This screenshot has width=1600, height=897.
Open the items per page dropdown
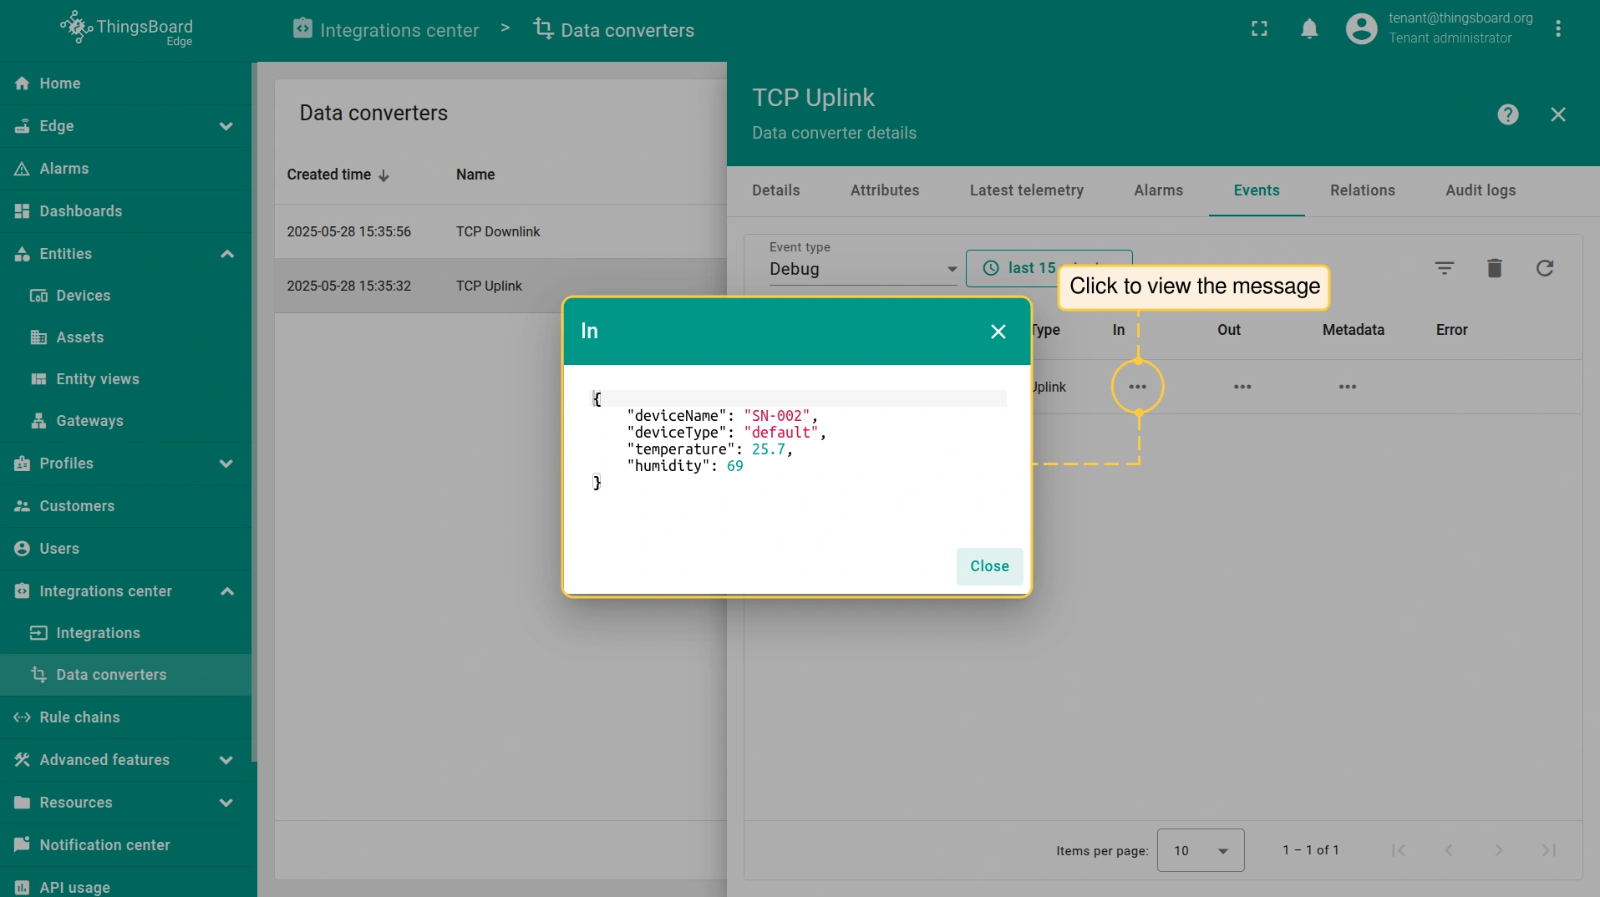1200,850
